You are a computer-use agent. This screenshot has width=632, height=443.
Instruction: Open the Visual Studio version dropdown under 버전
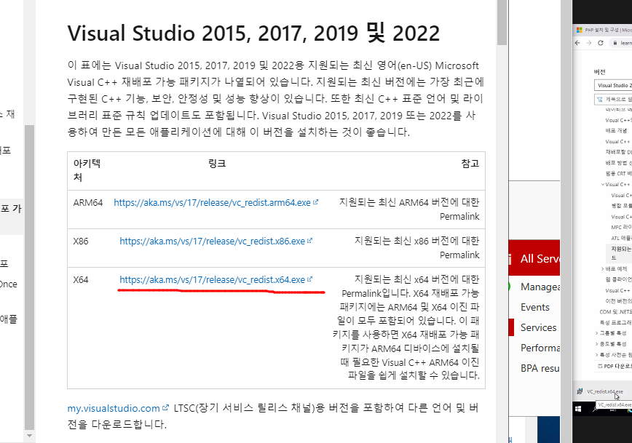pyautogui.click(x=613, y=85)
